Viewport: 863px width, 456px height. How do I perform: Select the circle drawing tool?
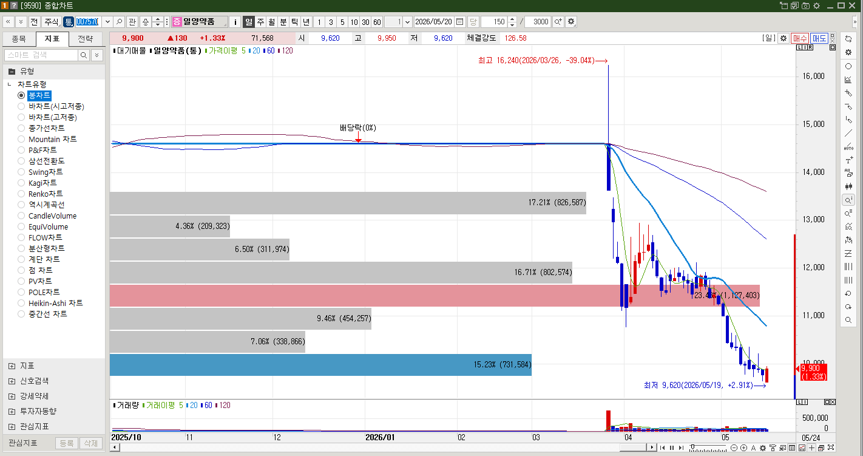tap(848, 66)
